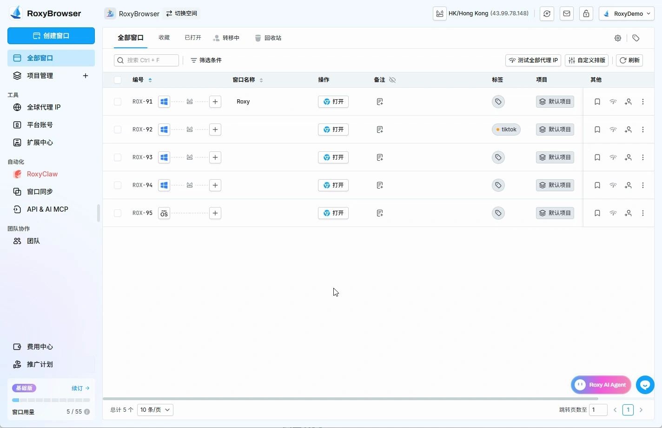Select the ROX-95 row checkbox
Viewport: 662px width, 428px height.
[118, 213]
